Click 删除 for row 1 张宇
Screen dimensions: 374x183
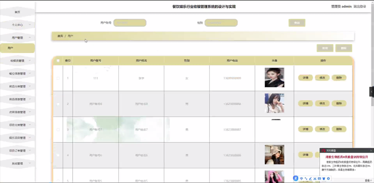(339, 78)
